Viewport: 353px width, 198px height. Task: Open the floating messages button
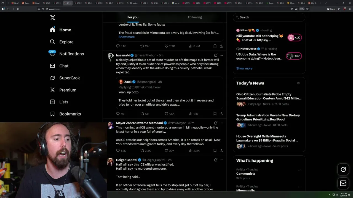click(343, 183)
